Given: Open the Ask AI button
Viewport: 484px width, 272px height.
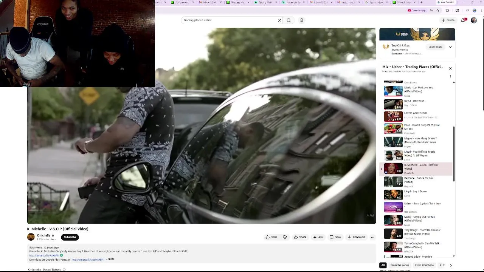Looking at the screenshot, I should coord(318,237).
